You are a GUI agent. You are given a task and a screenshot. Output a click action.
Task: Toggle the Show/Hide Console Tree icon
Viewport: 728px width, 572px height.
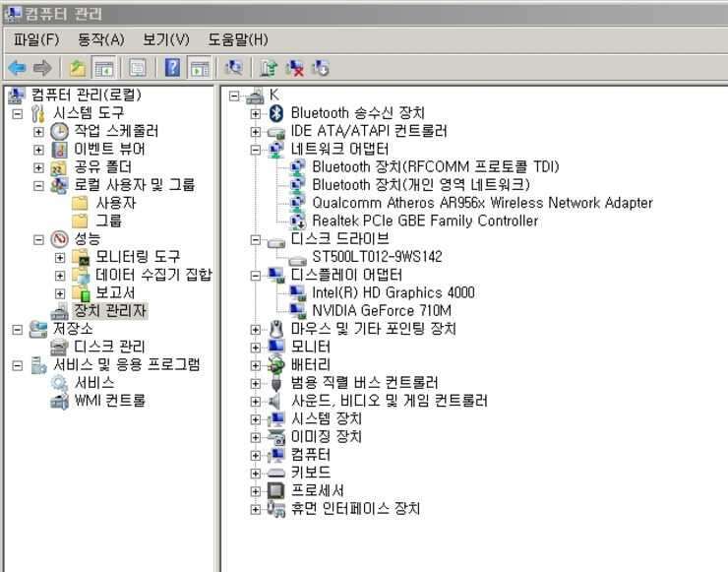point(104,68)
